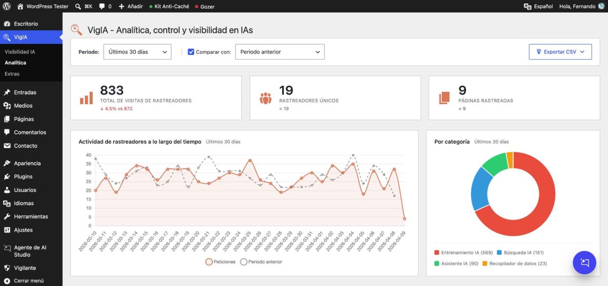
Task: Open Apariencia in the sidebar
Action: pos(31,163)
